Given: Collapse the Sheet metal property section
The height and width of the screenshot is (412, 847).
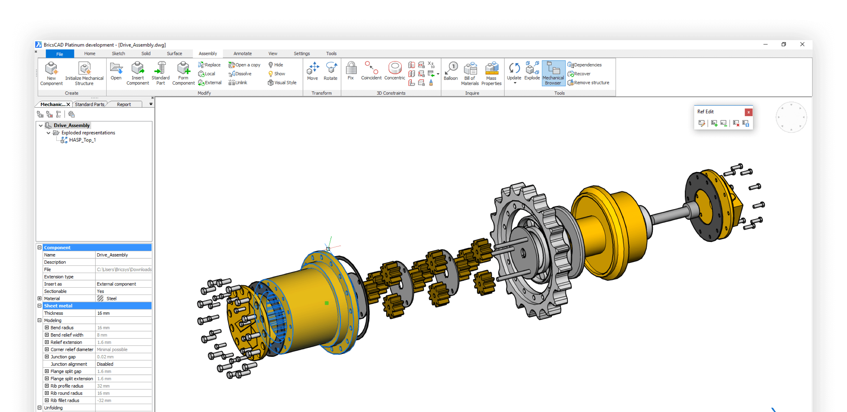Looking at the screenshot, I should [39, 306].
